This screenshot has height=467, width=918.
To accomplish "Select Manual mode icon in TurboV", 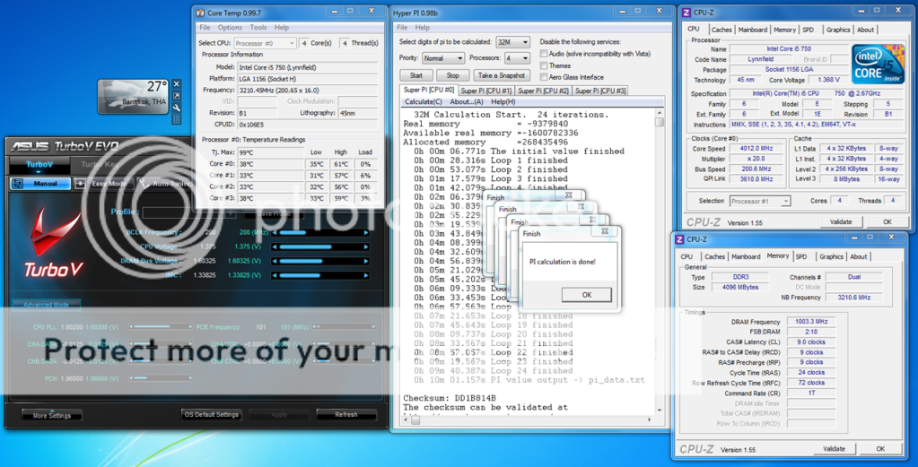I will [x=18, y=184].
